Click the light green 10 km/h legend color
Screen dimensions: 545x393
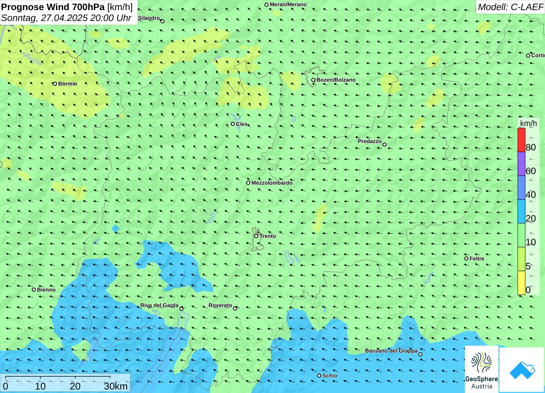(x=521, y=235)
